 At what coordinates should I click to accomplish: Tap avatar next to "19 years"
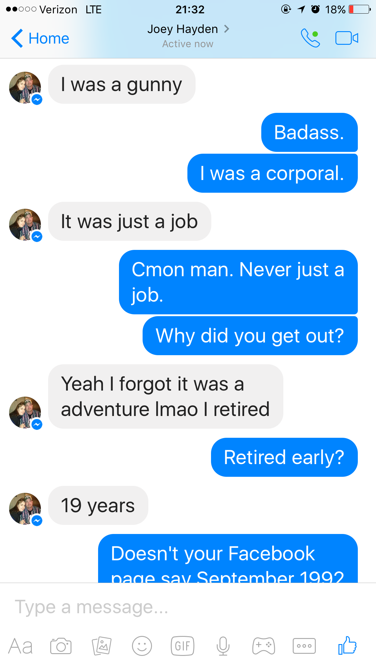(25, 509)
